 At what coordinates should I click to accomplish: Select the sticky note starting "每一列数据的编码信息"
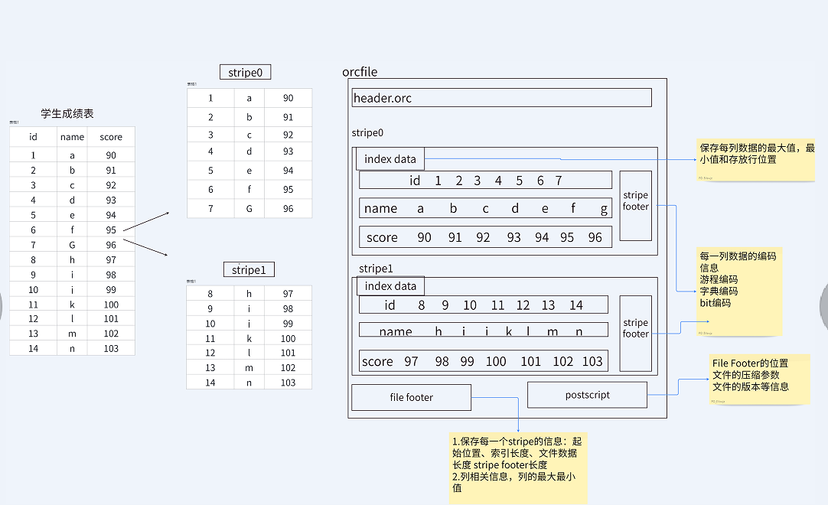point(739,292)
